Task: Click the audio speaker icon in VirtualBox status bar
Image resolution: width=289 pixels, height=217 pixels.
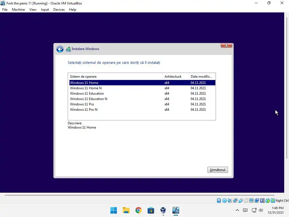Action: point(230,201)
